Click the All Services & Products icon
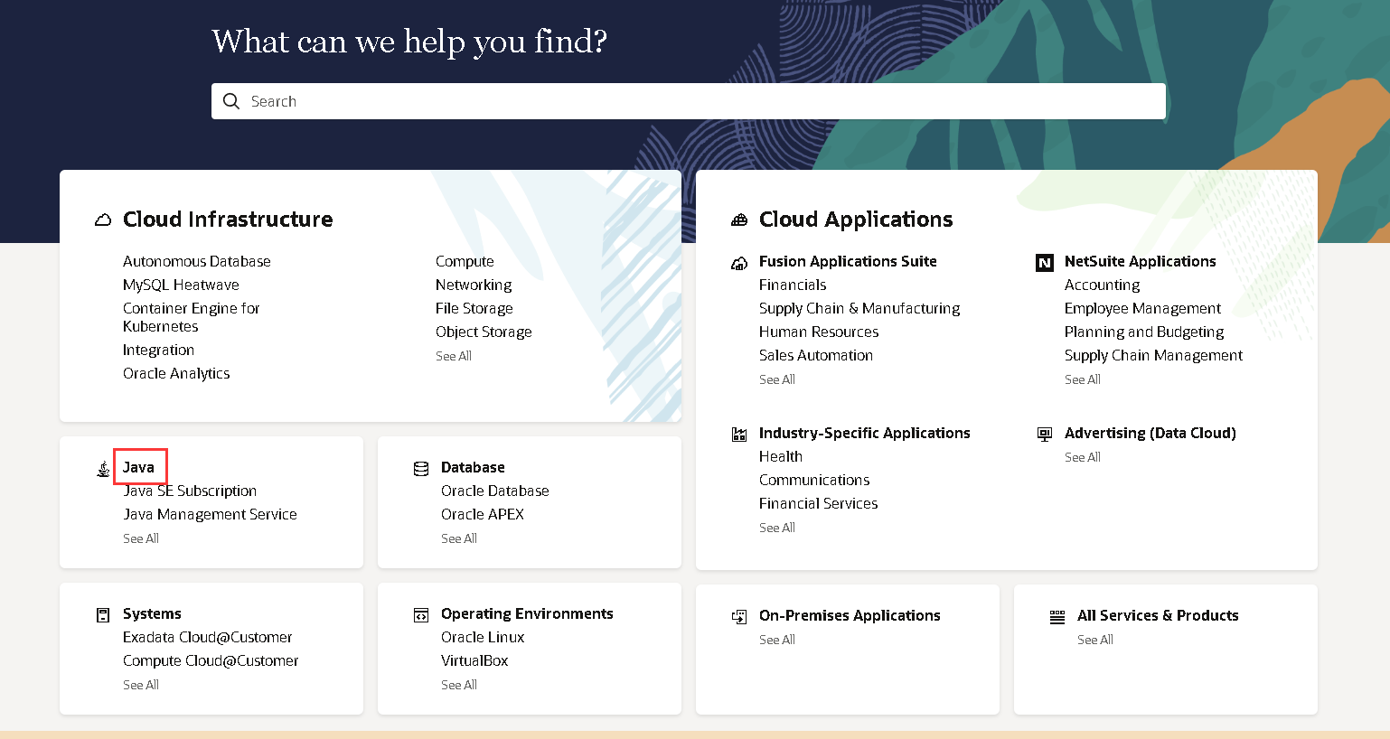Viewport: 1390px width, 739px height. 1057,616
